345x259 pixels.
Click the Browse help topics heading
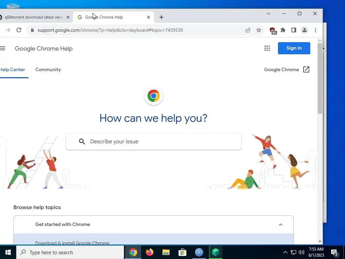tap(37, 207)
